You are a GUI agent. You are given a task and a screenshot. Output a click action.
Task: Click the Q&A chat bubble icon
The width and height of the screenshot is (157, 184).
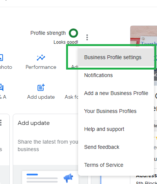click(x=2, y=88)
